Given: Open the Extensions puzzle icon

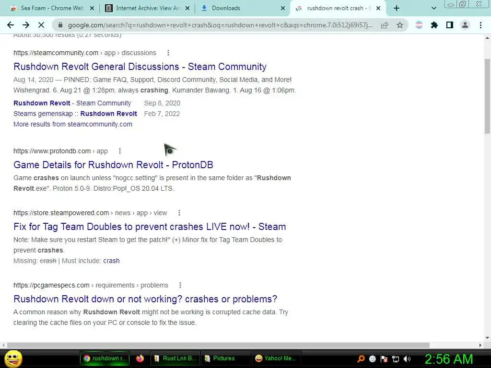Looking at the screenshot, I should point(434,25).
